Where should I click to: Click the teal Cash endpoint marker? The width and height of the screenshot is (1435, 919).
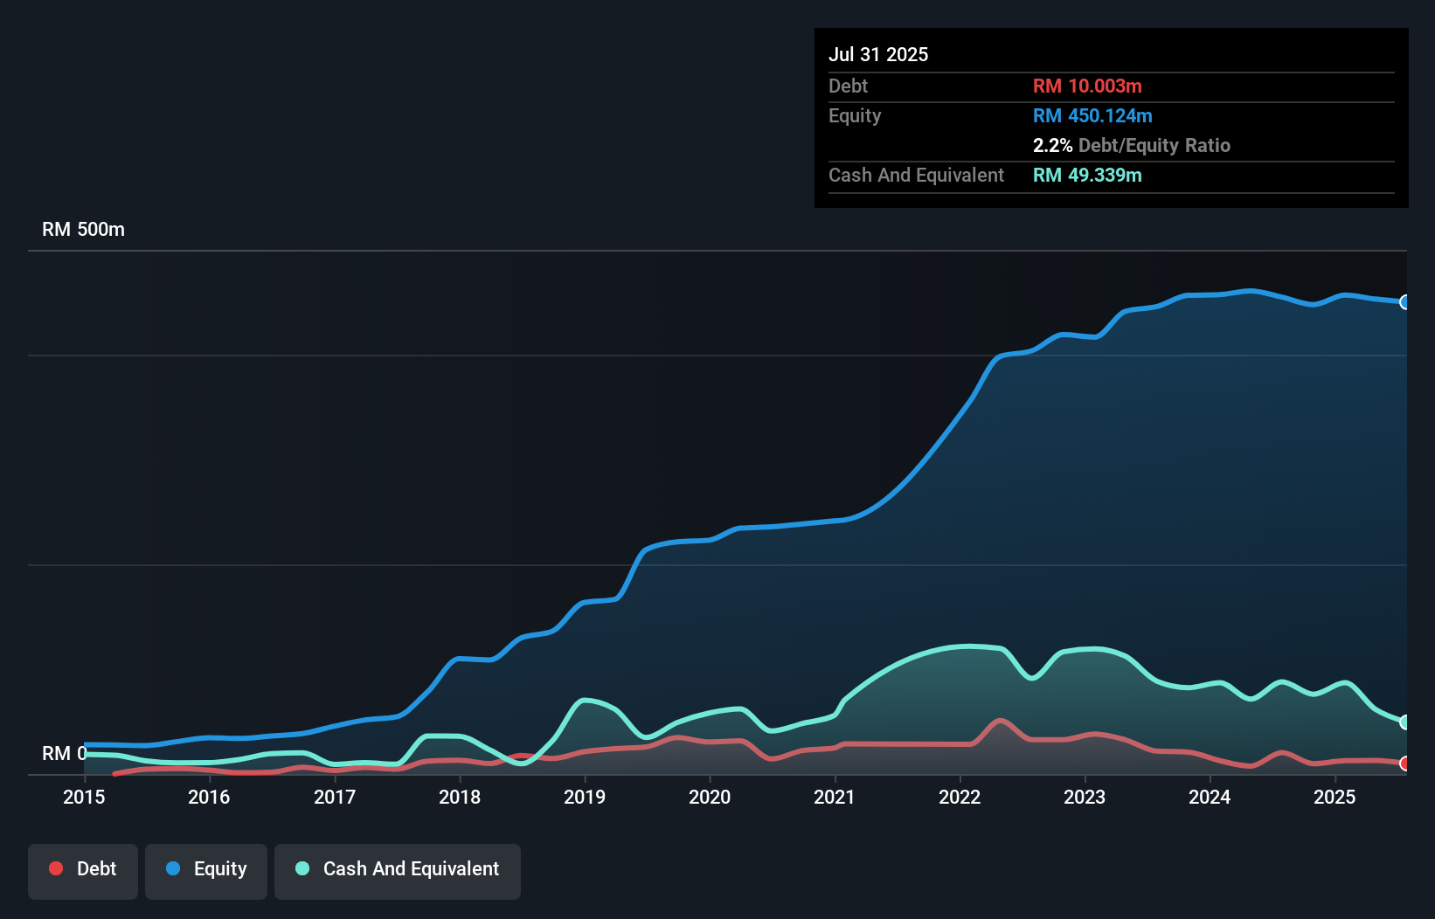tap(1404, 722)
